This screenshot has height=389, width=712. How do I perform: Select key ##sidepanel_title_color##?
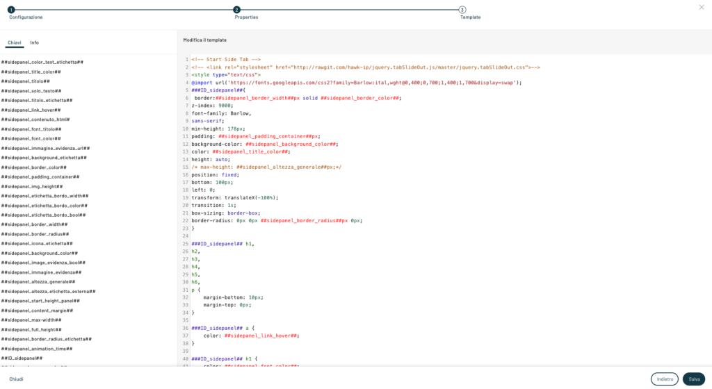coord(31,72)
